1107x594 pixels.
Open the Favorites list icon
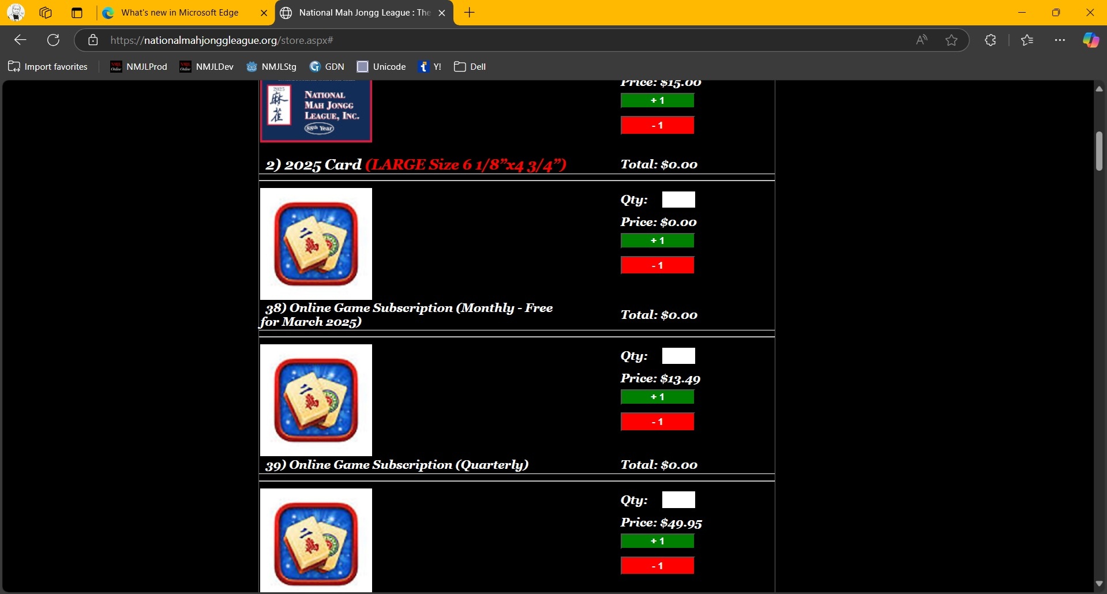pyautogui.click(x=1027, y=40)
